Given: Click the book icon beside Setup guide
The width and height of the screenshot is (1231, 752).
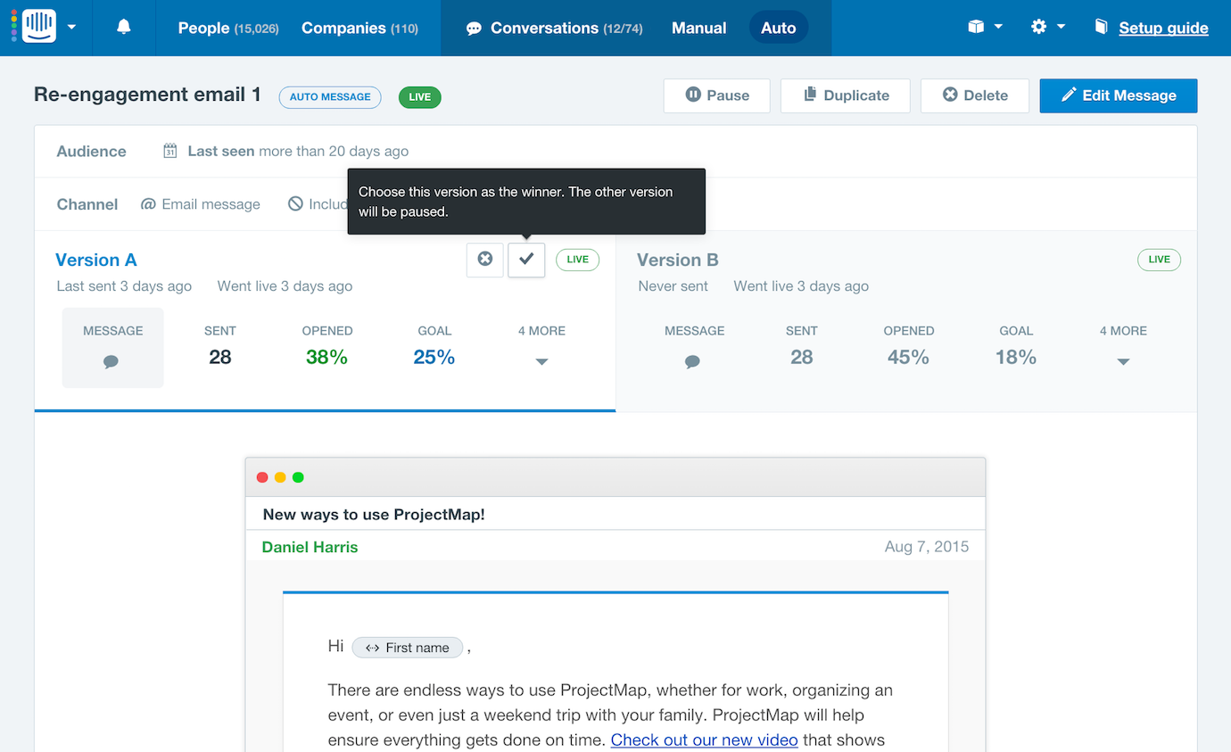Looking at the screenshot, I should click(1102, 27).
